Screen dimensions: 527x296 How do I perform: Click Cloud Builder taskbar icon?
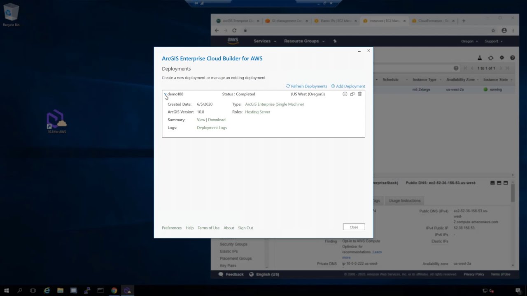(127, 291)
